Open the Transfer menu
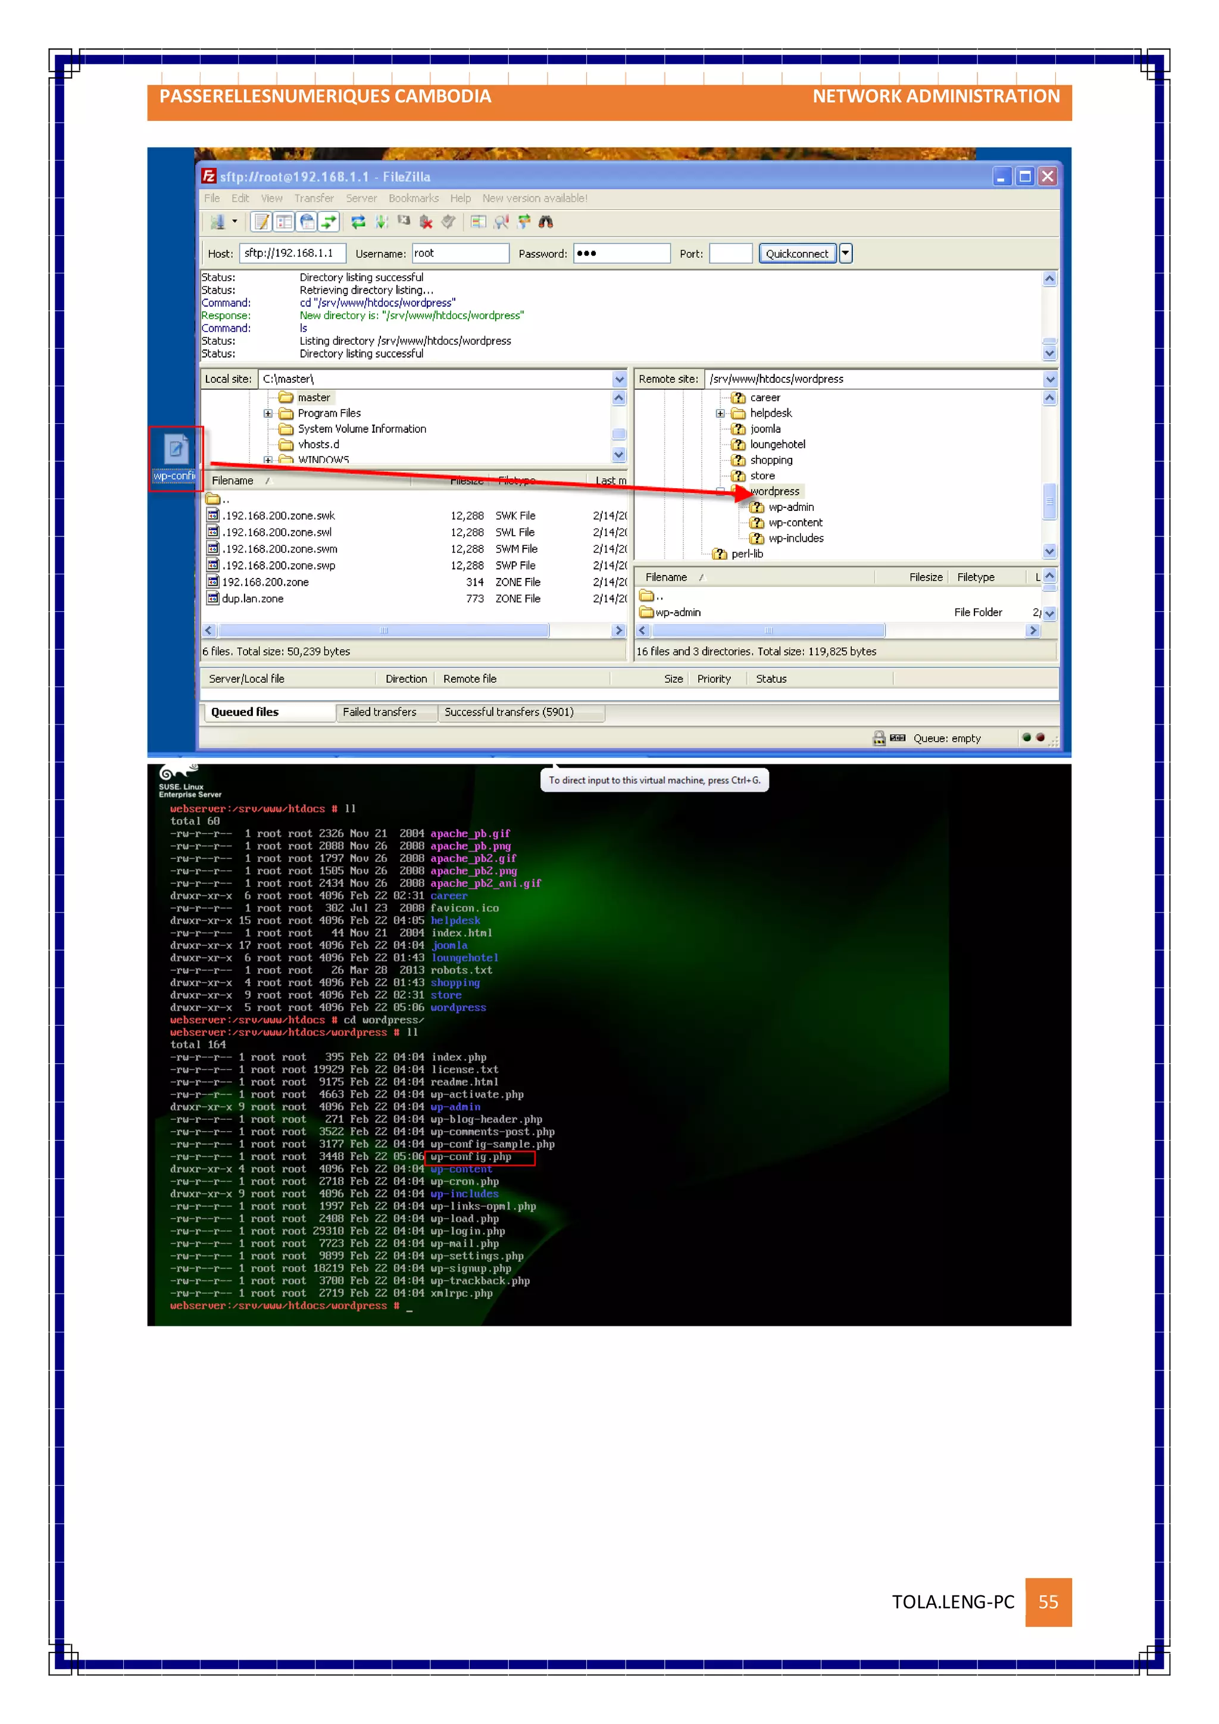 [x=313, y=198]
